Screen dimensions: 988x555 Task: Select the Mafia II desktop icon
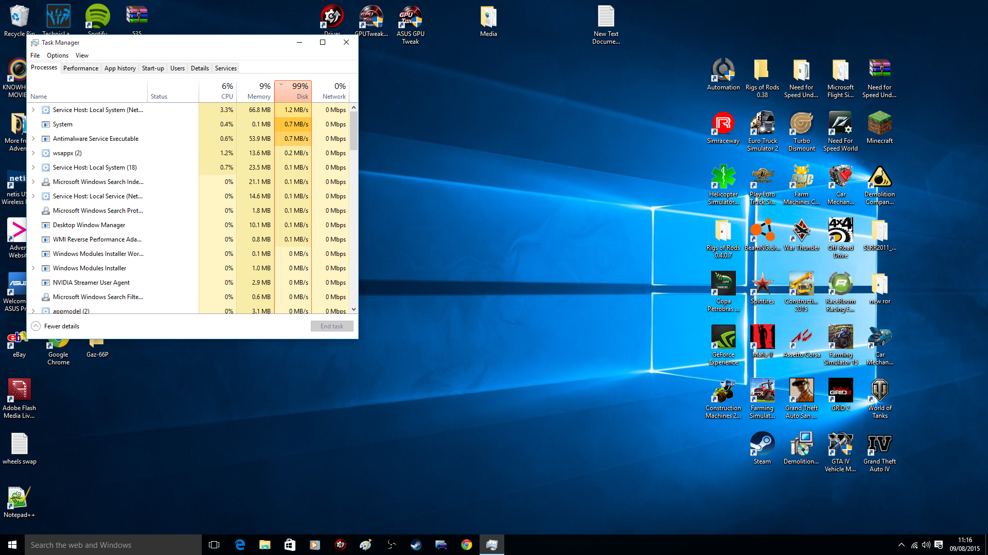(x=762, y=342)
